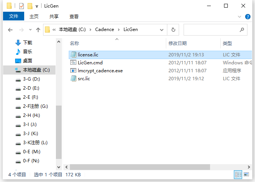Open the address bar history dropdown

[161, 30]
